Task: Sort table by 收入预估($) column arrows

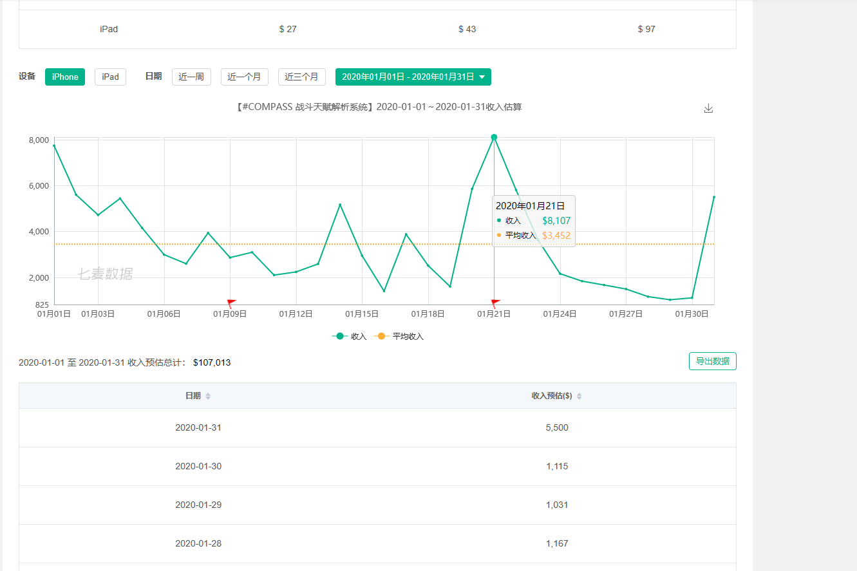Action: coord(579,397)
